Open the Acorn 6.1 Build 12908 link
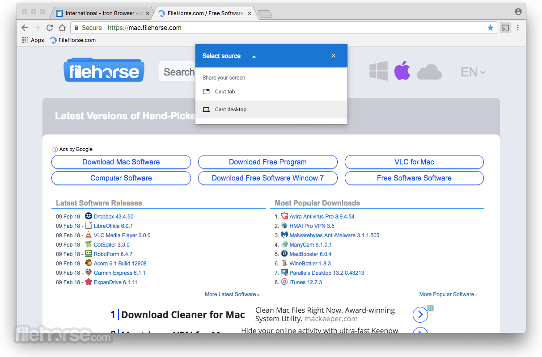Image resolution: width=542 pixels, height=357 pixels. pyautogui.click(x=120, y=264)
